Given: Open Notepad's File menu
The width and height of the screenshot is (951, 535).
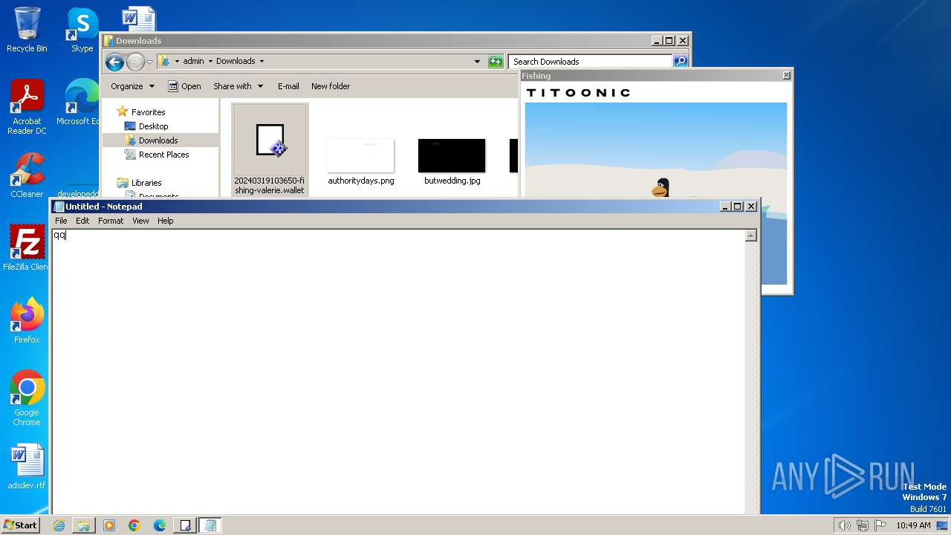Looking at the screenshot, I should coord(61,221).
